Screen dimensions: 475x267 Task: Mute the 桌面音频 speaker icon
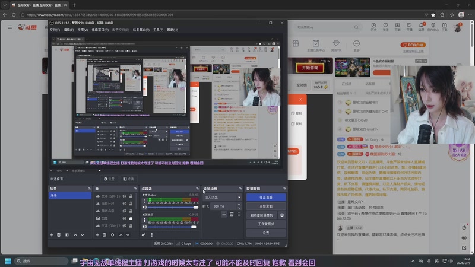point(144,227)
